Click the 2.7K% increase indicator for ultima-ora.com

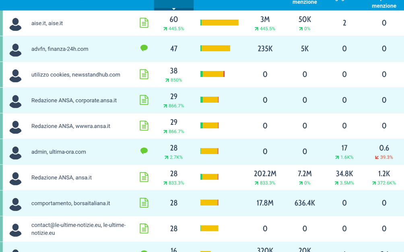pyautogui.click(x=174, y=157)
